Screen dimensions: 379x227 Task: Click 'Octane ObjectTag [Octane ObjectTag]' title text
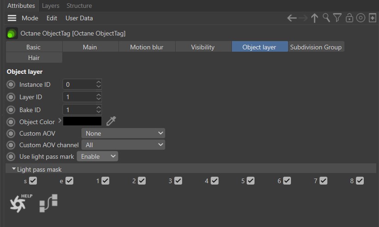[73, 33]
